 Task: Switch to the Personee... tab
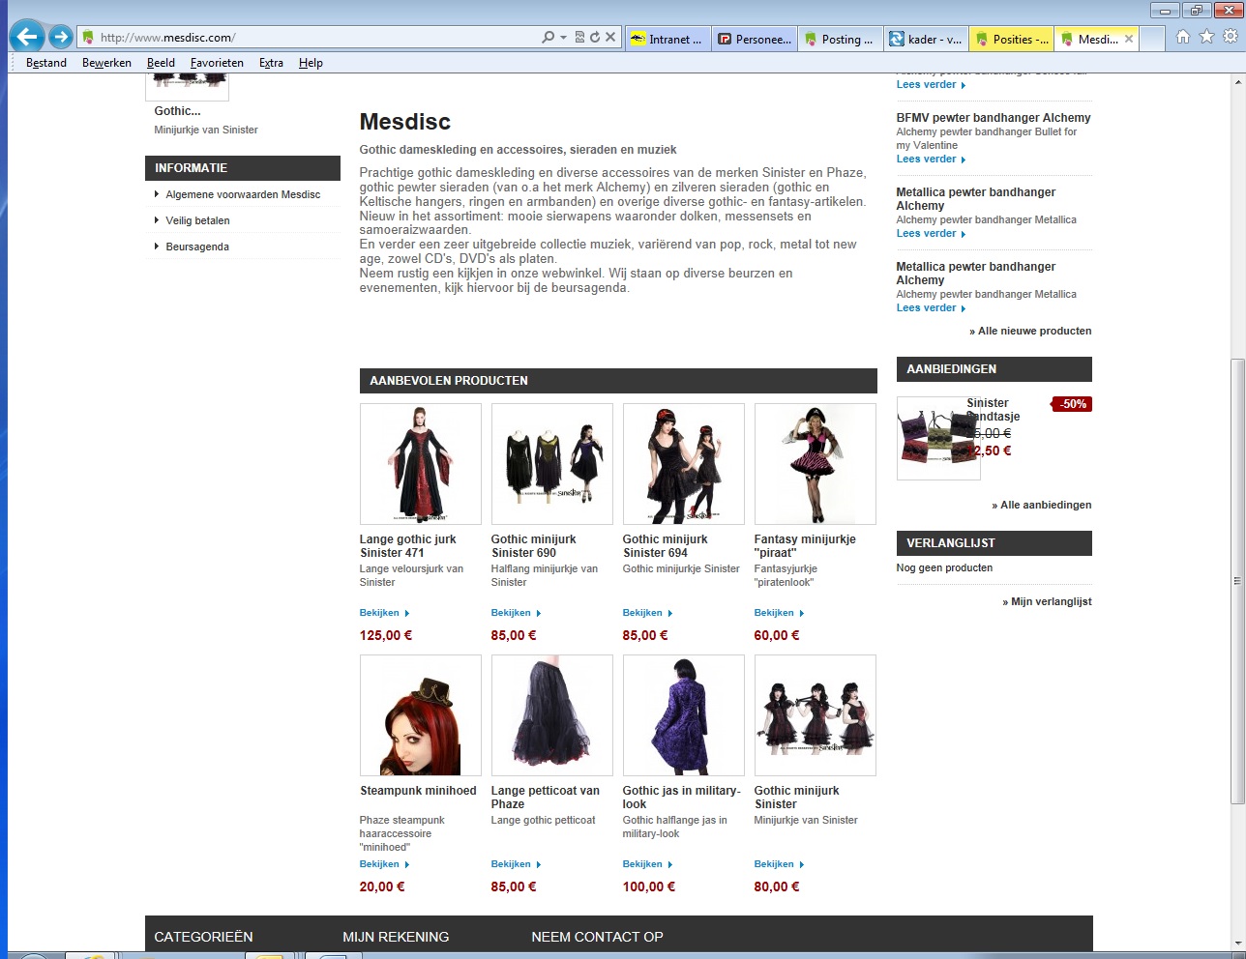click(x=755, y=39)
